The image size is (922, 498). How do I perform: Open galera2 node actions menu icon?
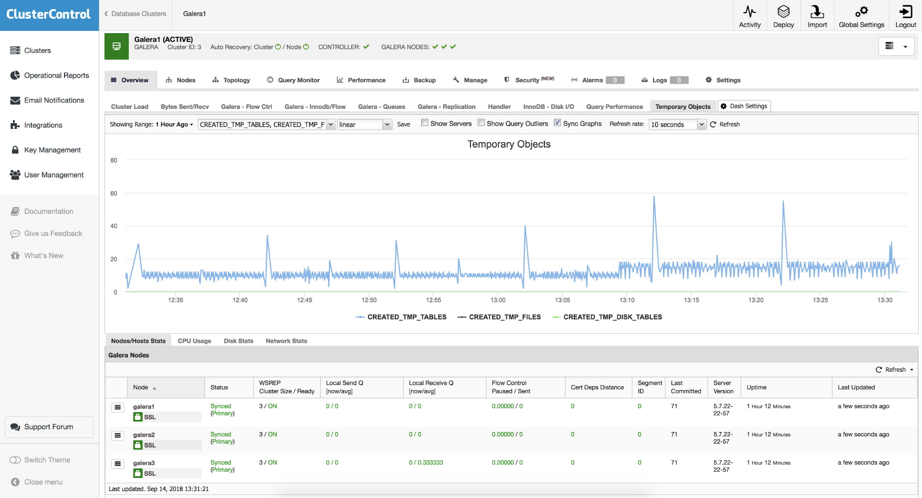click(118, 436)
